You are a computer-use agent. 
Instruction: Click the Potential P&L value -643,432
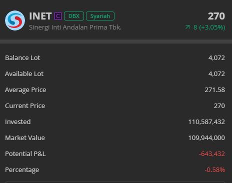(x=212, y=154)
